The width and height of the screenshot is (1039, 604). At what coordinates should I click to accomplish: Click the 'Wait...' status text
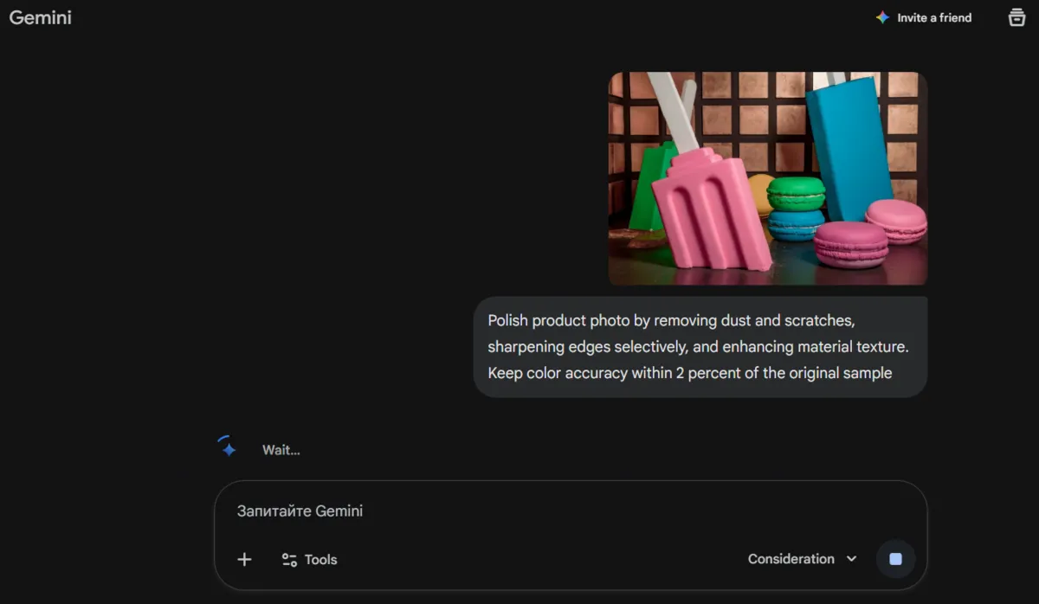click(281, 450)
